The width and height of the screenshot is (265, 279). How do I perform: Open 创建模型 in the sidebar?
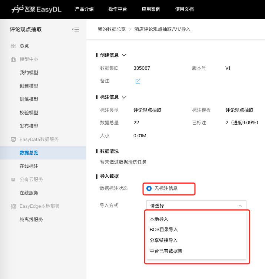click(x=29, y=86)
